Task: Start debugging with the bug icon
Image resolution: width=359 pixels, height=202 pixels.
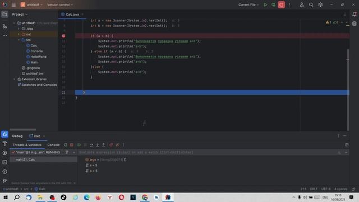Action: click(x=273, y=4)
